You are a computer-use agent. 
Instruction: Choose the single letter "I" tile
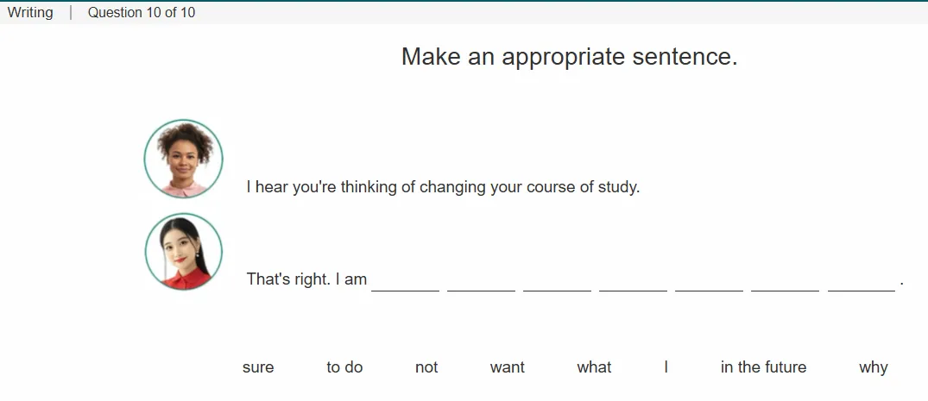pyautogui.click(x=666, y=367)
